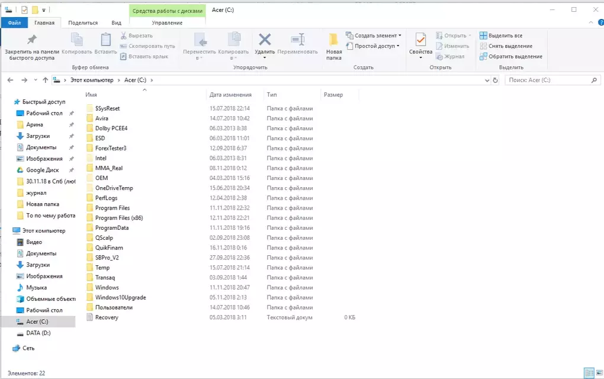Switch to the Поделиться tab
Viewport: 604px width, 379px height.
coord(83,23)
